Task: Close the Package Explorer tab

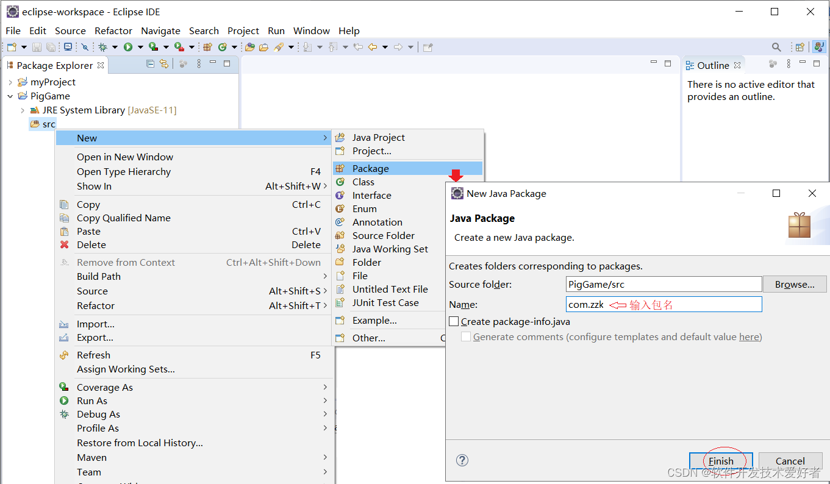Action: click(101, 65)
